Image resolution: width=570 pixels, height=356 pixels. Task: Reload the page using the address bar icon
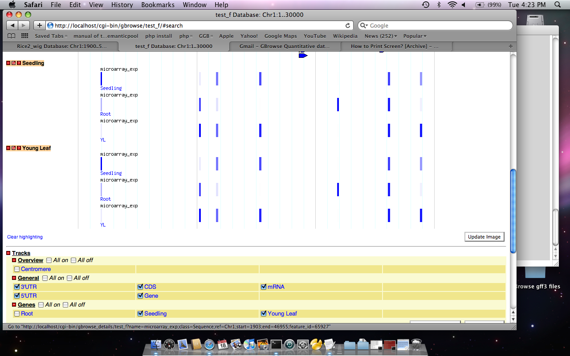click(x=348, y=25)
